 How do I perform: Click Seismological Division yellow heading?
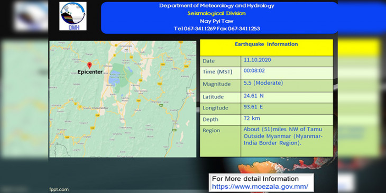(216, 13)
